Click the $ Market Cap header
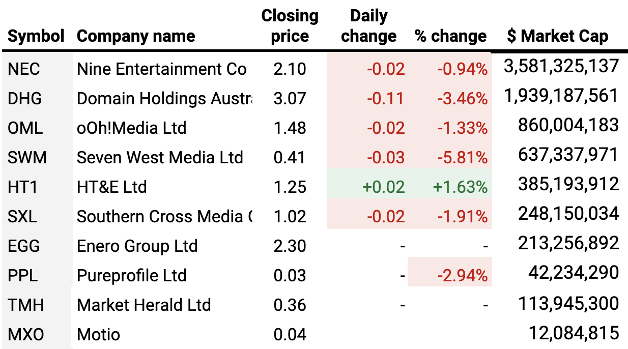Screen dimensions: 628x349 point(557,36)
